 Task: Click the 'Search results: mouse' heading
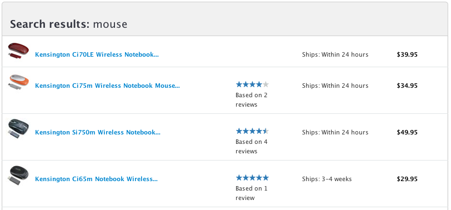tap(68, 24)
